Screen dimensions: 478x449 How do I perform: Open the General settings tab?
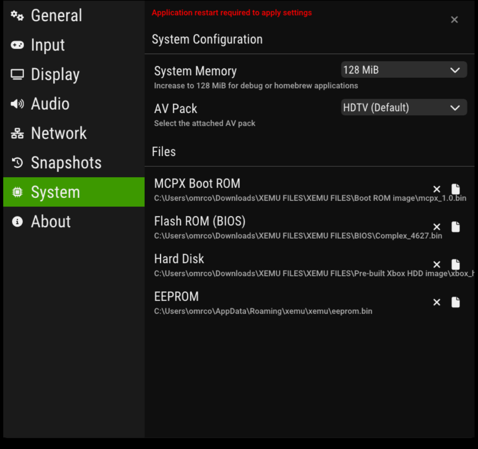pyautogui.click(x=74, y=16)
